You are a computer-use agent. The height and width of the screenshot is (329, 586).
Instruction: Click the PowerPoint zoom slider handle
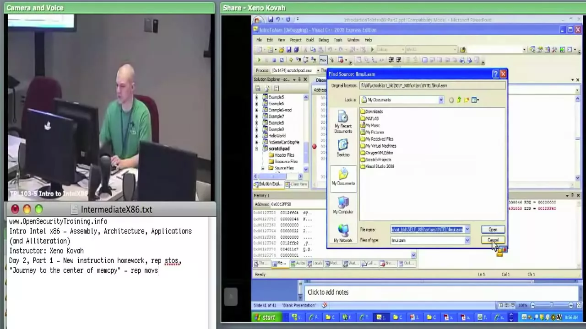tap(551, 305)
